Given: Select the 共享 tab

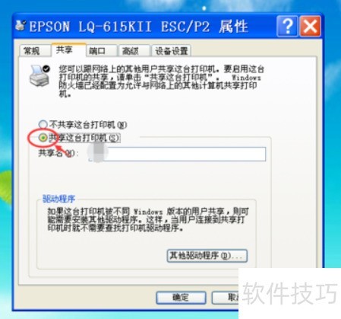Looking at the screenshot, I should tap(65, 49).
